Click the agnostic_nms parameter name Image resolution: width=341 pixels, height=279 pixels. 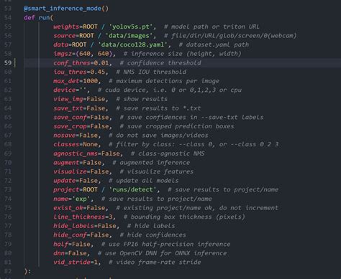[76, 153]
